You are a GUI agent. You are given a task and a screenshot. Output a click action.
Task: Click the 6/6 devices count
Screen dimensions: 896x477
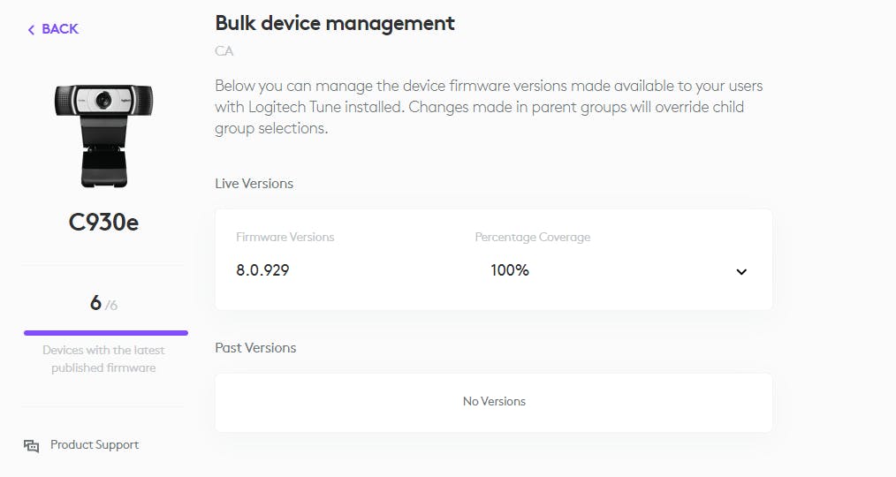point(103,303)
